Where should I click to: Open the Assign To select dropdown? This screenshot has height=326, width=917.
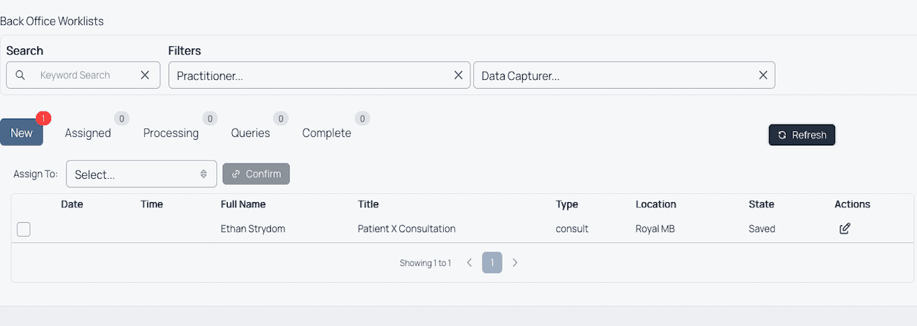click(141, 174)
